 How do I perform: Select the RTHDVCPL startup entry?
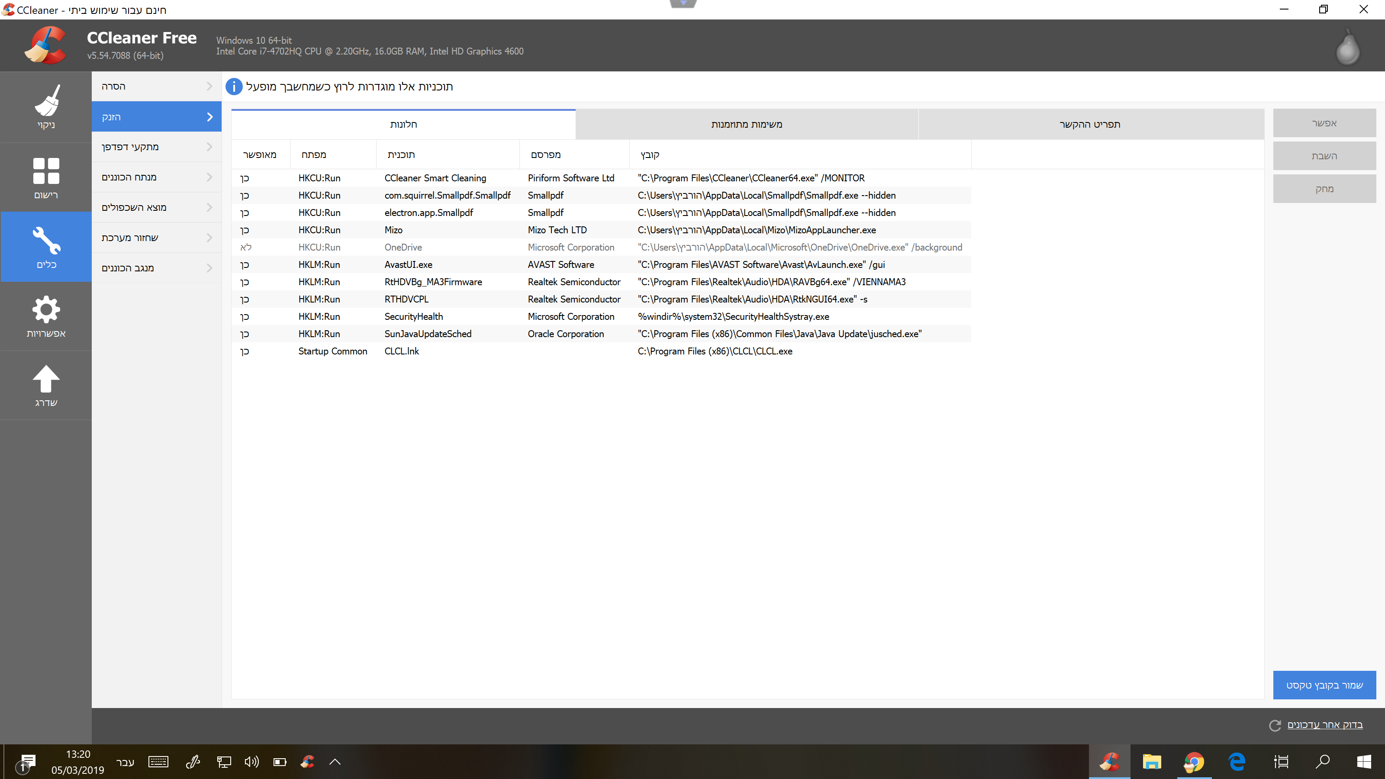pos(601,299)
